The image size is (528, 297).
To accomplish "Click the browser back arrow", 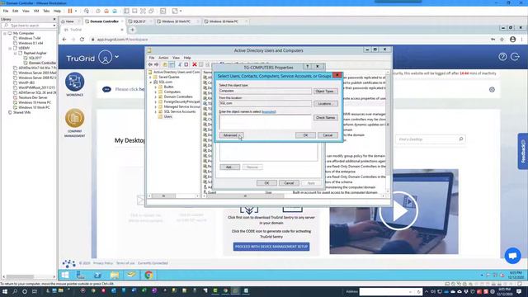I will pos(64,40).
